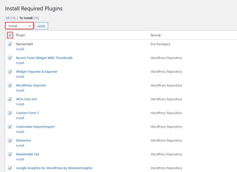
Task: Open Google Analytics for WordPress by MonsterInsights
Action: [x=54, y=168]
